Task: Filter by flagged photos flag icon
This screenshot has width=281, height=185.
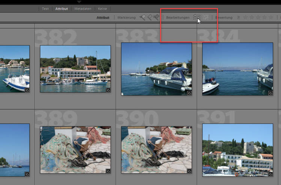Action: pyautogui.click(x=143, y=17)
